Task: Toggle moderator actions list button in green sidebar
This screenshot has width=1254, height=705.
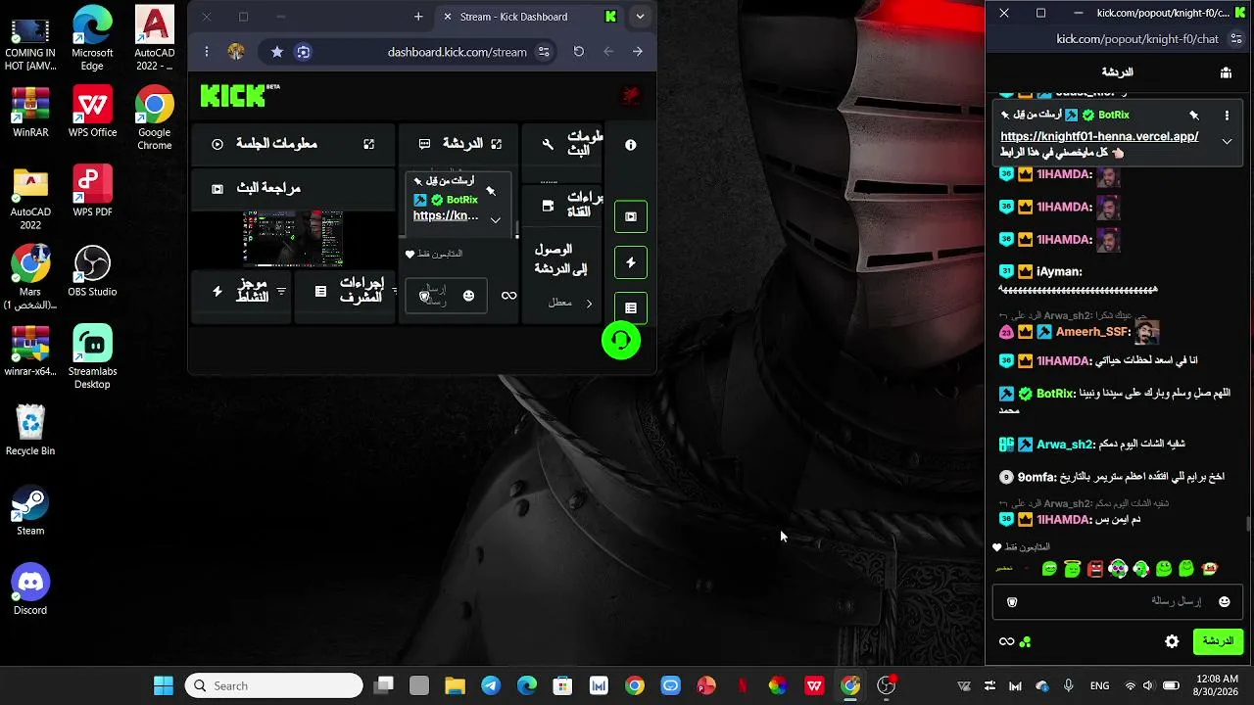Action: pos(631,307)
